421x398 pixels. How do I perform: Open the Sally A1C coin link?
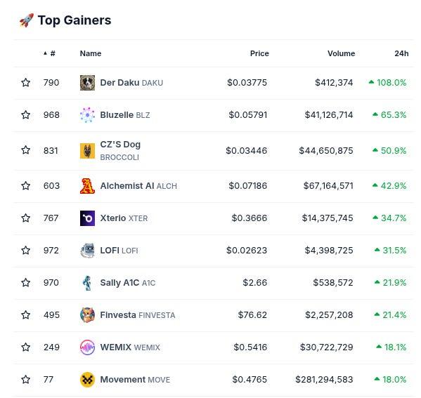tap(127, 283)
